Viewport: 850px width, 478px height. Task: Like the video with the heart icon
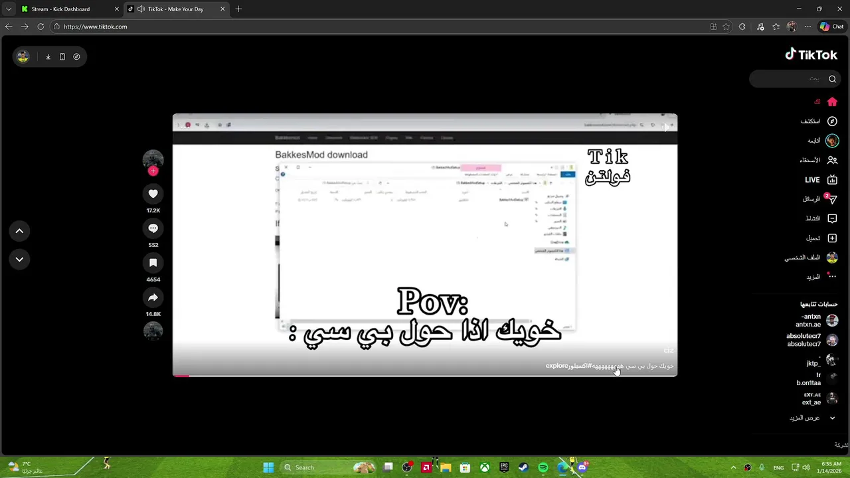153,194
